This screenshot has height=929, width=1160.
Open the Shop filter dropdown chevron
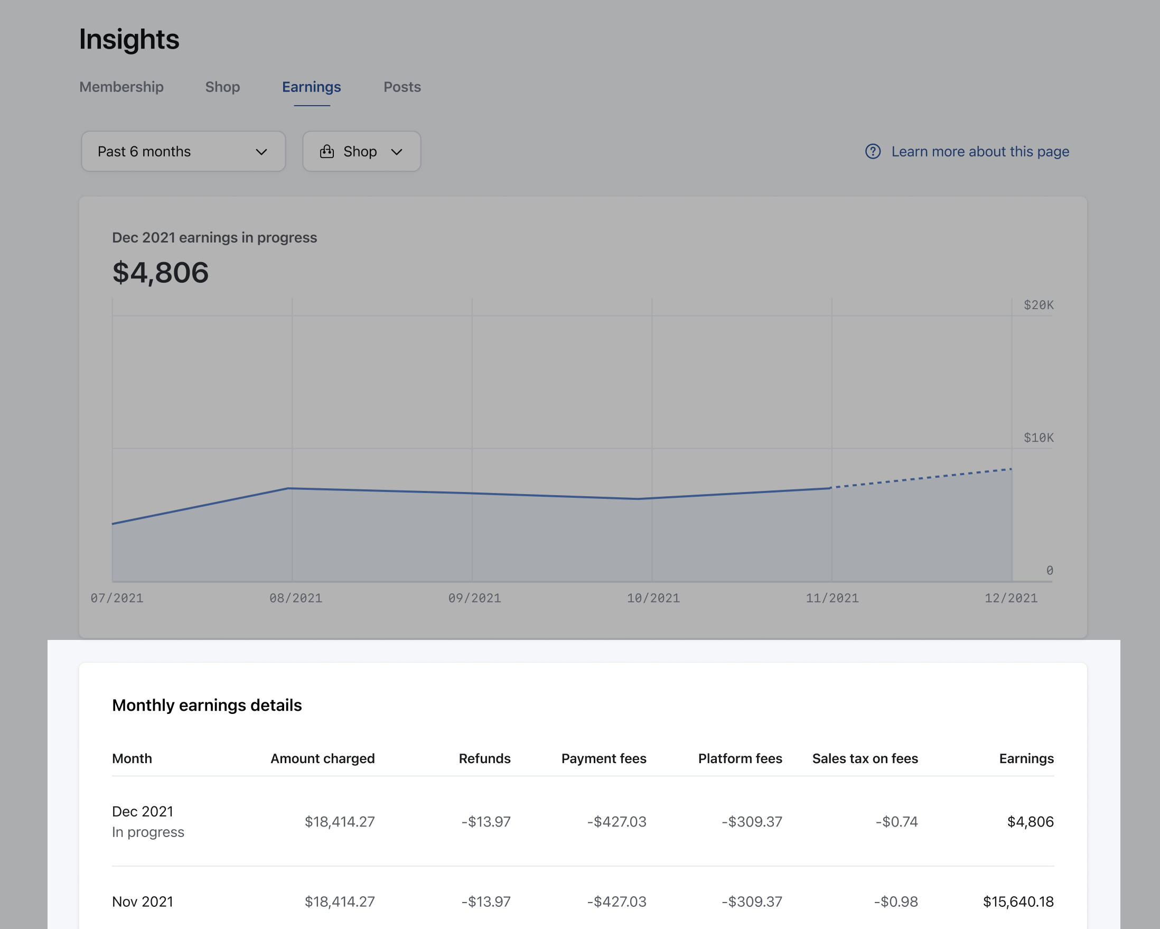coord(397,152)
